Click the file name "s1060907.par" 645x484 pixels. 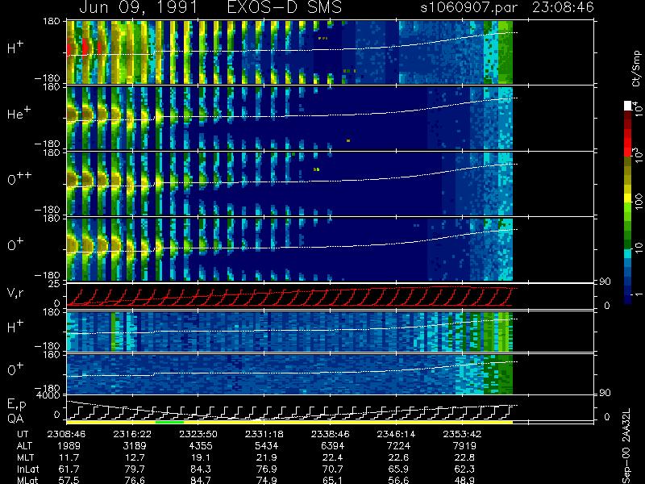[468, 7]
